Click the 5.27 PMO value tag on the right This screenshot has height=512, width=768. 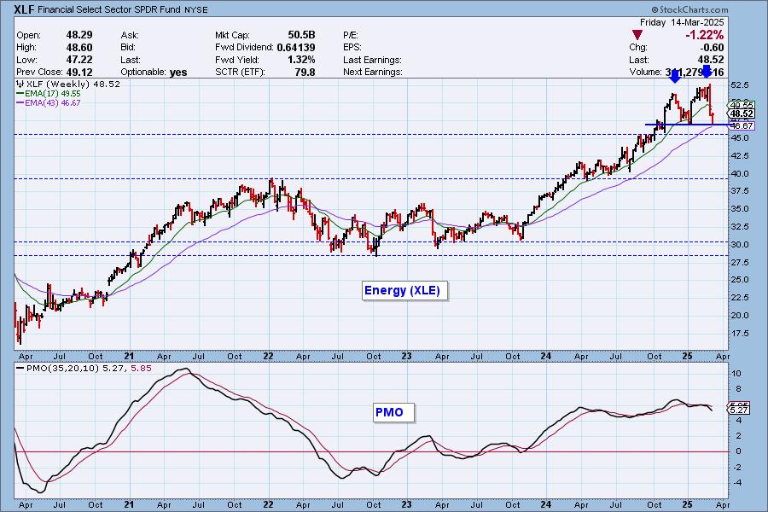tap(739, 410)
